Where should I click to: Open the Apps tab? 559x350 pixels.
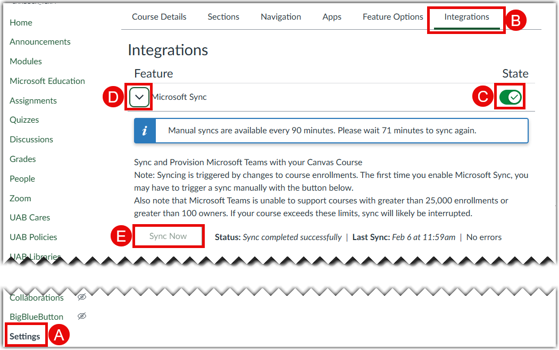(x=332, y=17)
